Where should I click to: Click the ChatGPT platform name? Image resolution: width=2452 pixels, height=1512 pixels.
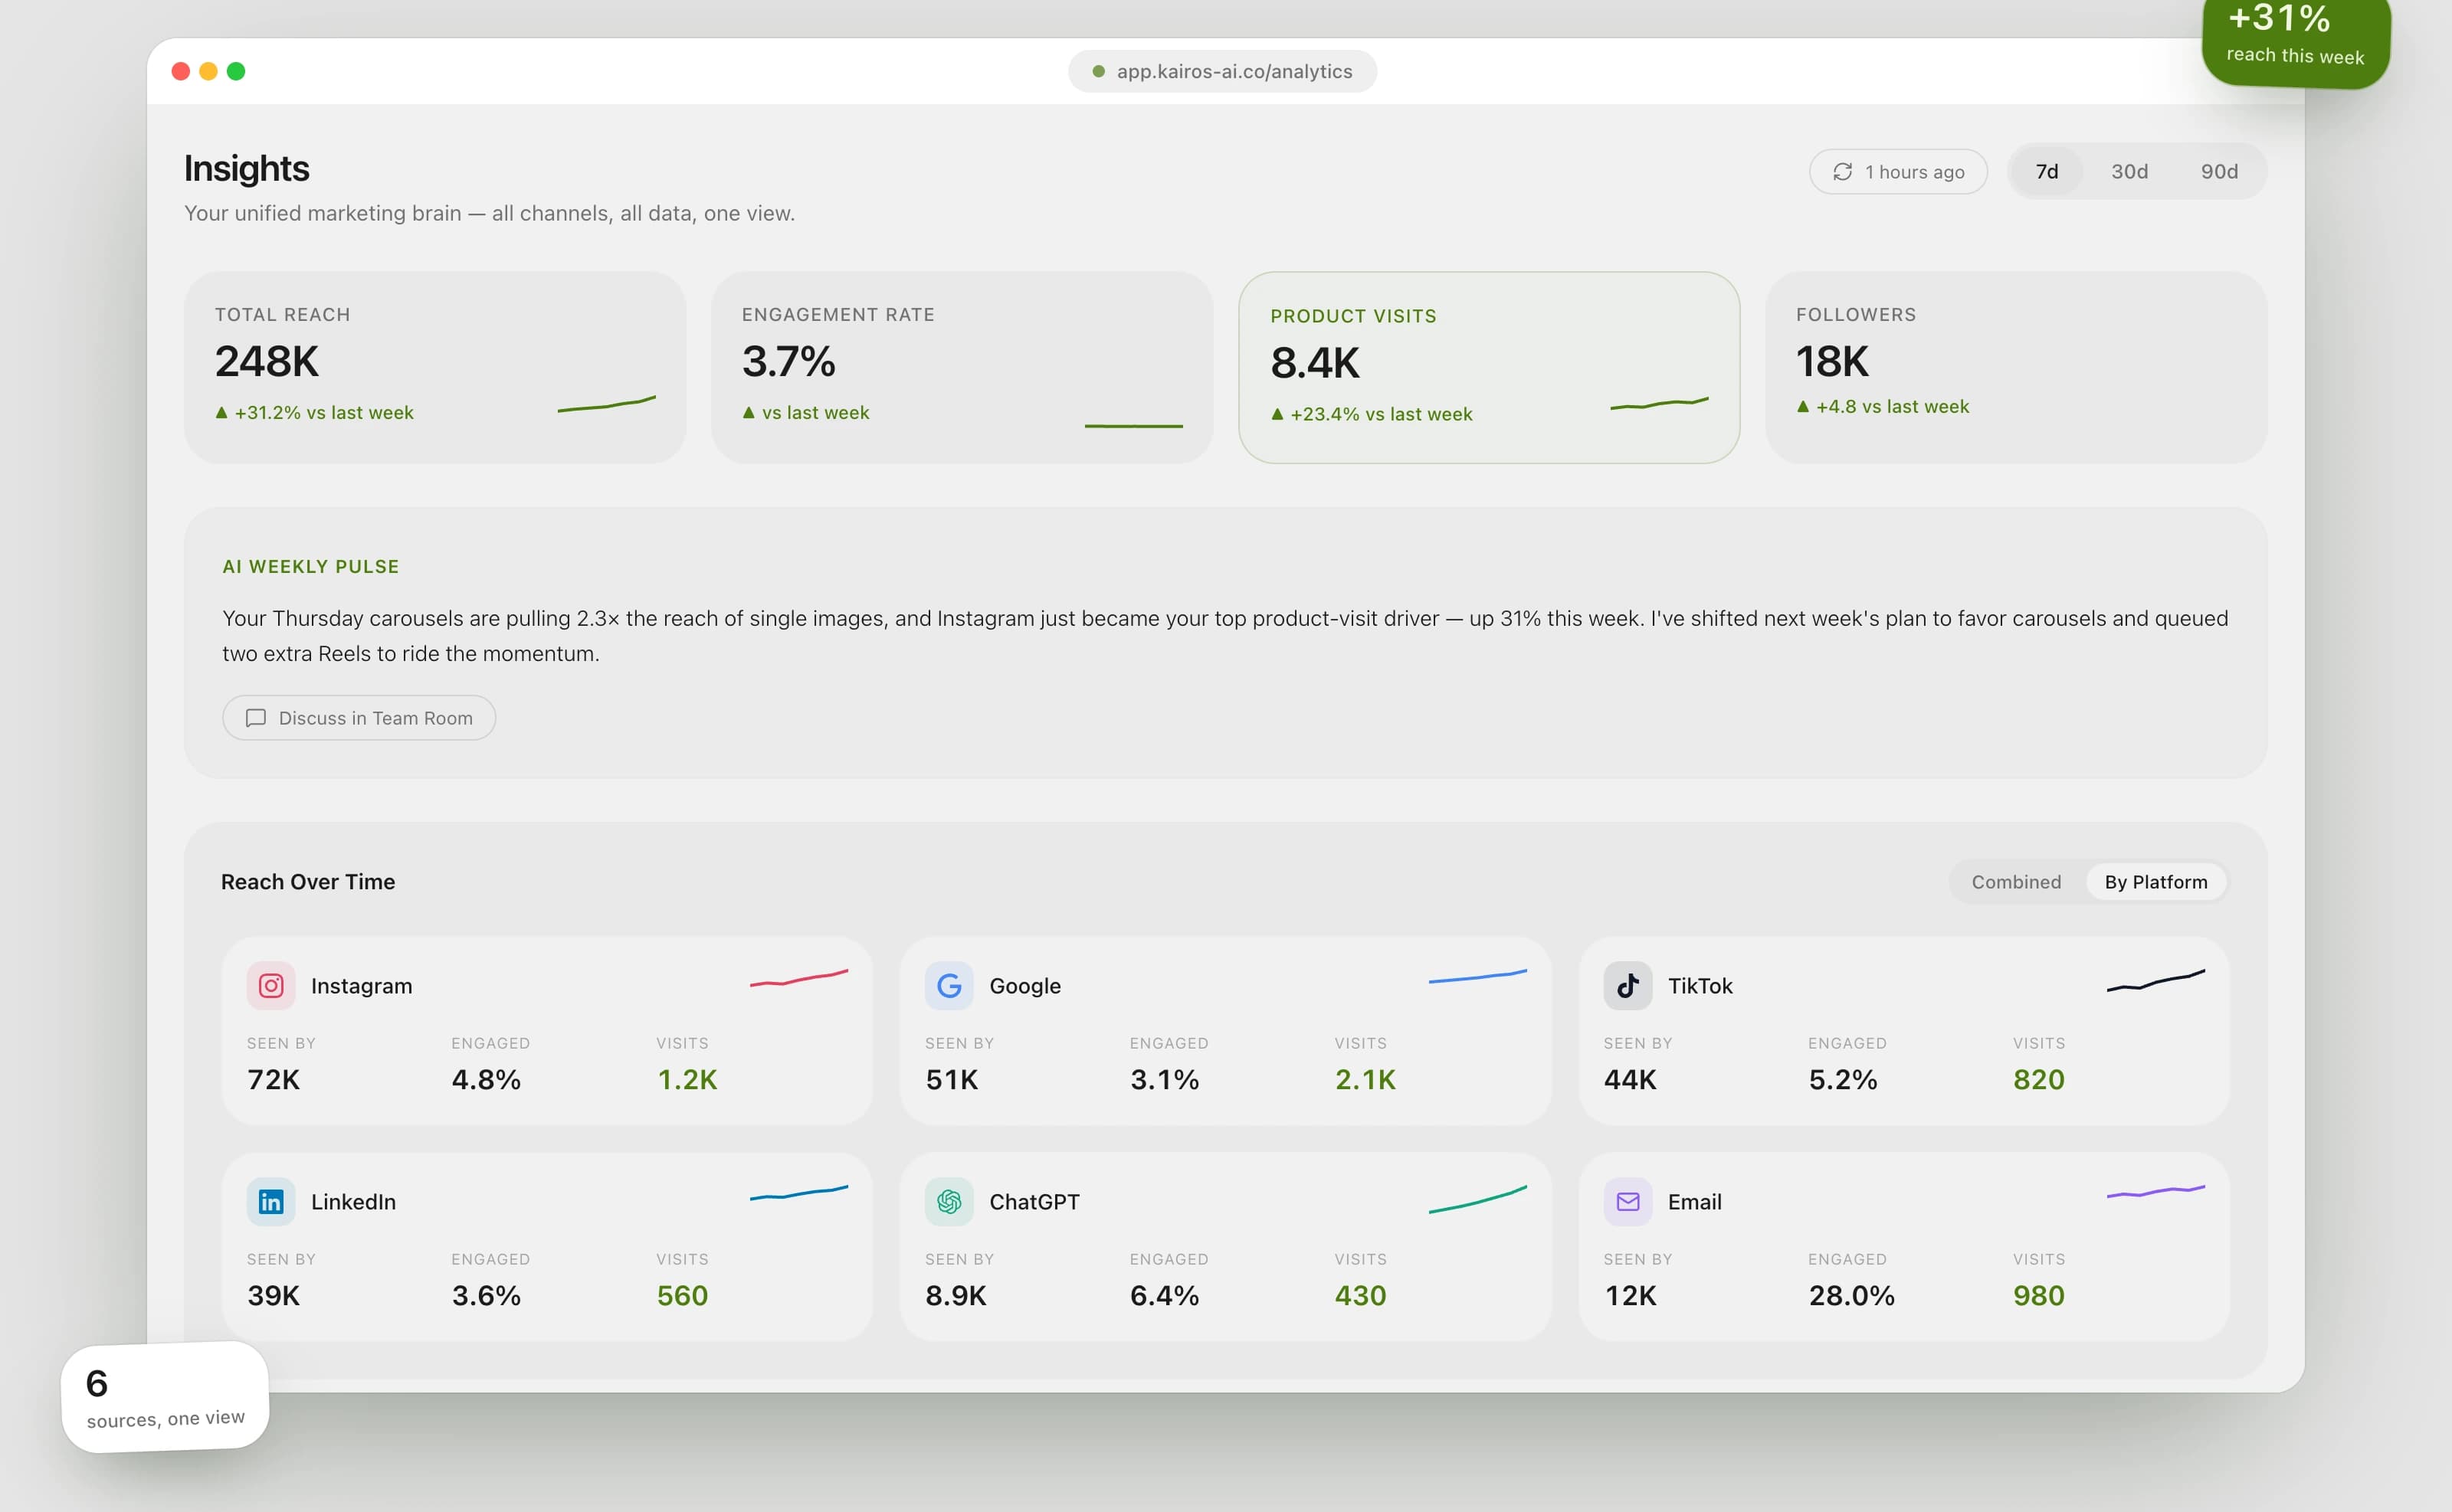[1034, 1202]
